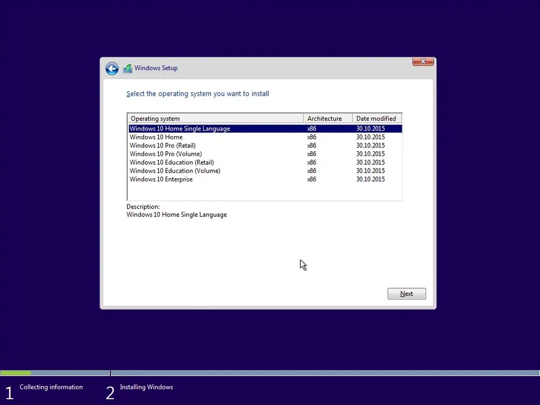The image size is (540, 405).
Task: Click x86 in the Enterprise row
Action: 312,179
